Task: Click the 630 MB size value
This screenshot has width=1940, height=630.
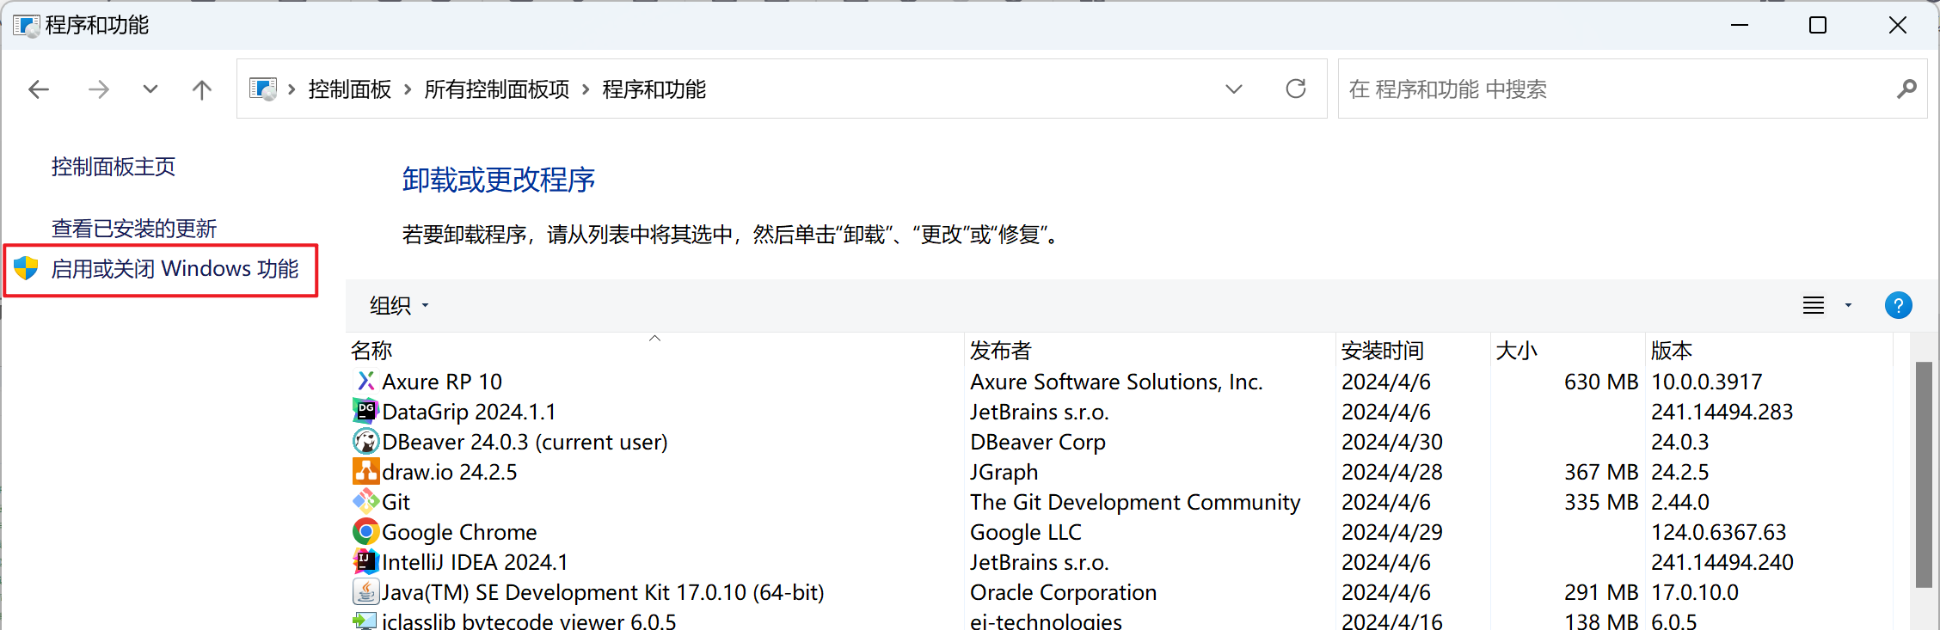Action: pos(1601,382)
